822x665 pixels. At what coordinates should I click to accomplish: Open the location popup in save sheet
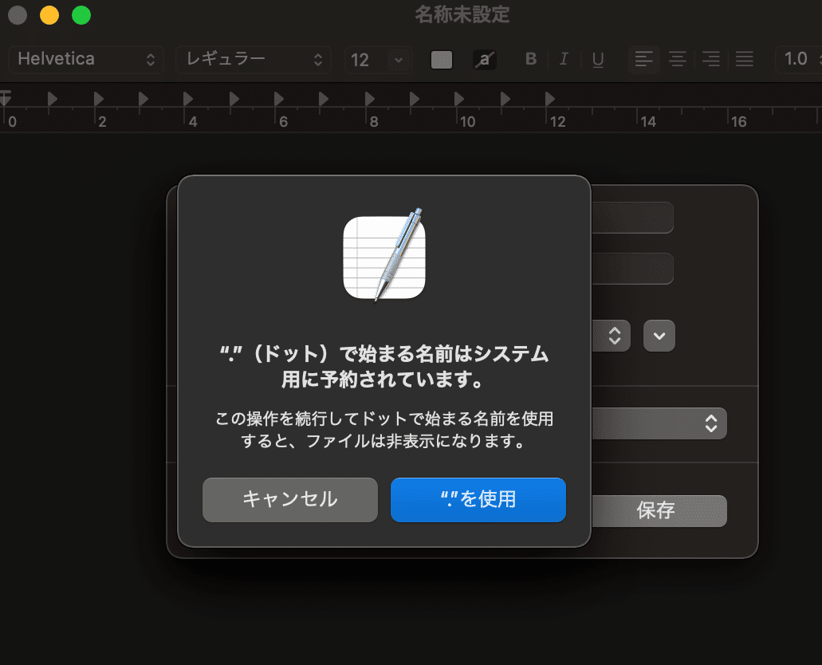(612, 336)
